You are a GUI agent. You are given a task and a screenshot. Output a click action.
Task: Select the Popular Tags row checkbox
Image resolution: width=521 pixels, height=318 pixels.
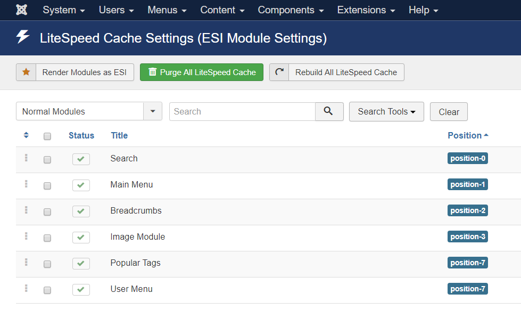pos(47,264)
